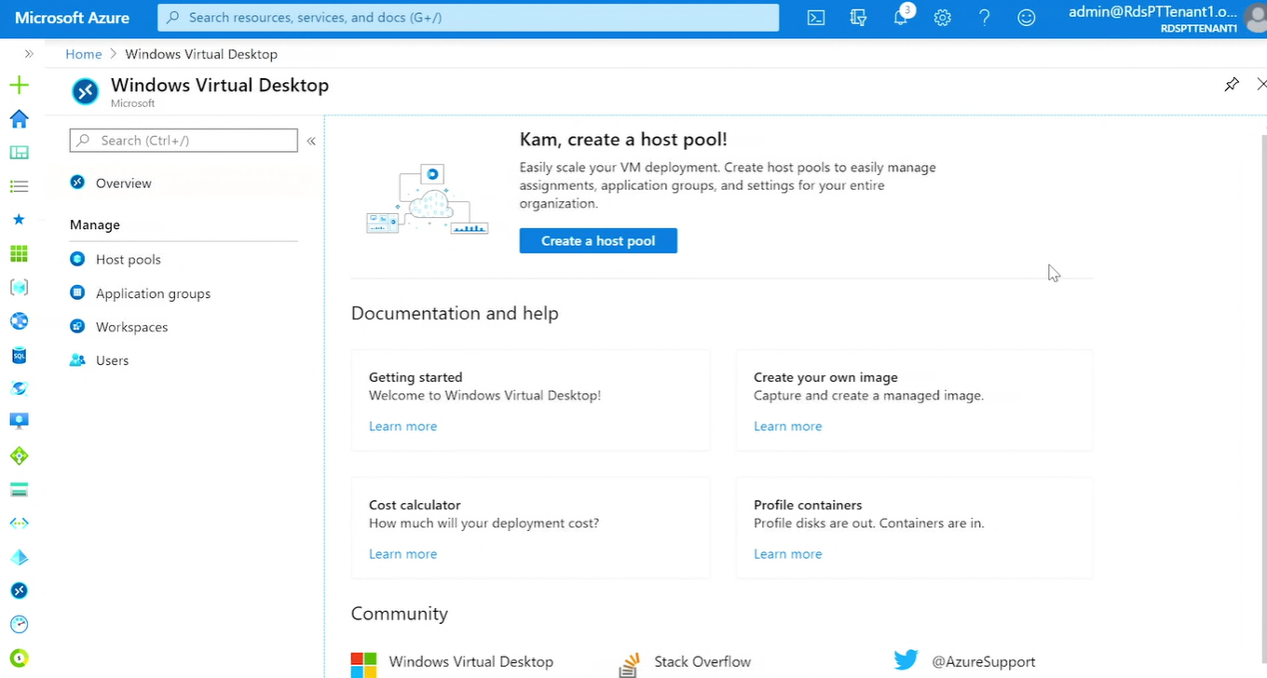Open portal settings gear

942,18
